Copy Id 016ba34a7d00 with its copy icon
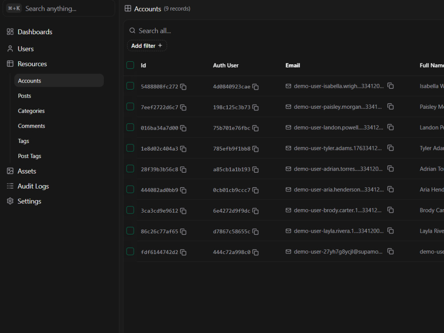The image size is (444, 333). 183,128
